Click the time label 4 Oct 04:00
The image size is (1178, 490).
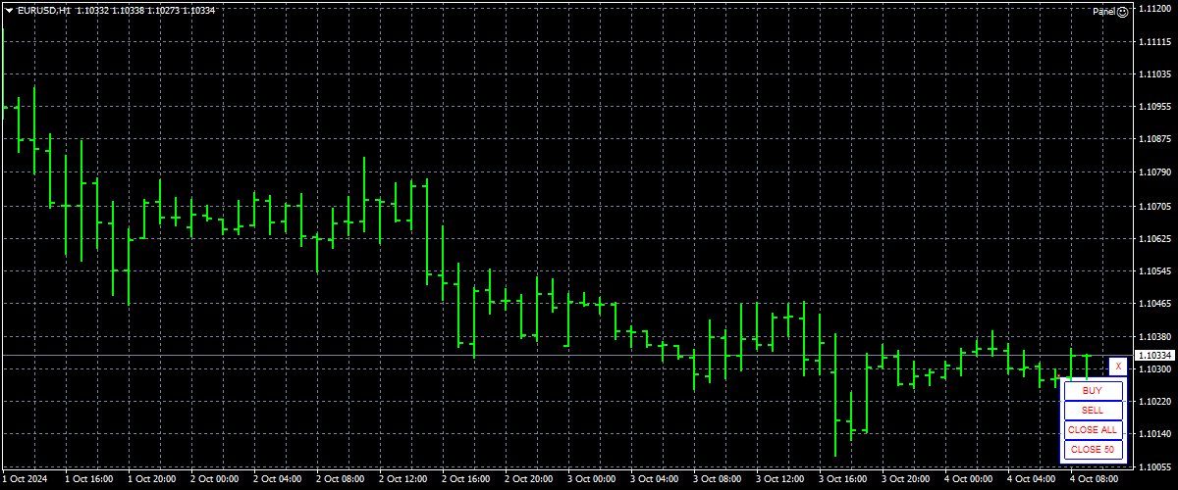point(1031,479)
